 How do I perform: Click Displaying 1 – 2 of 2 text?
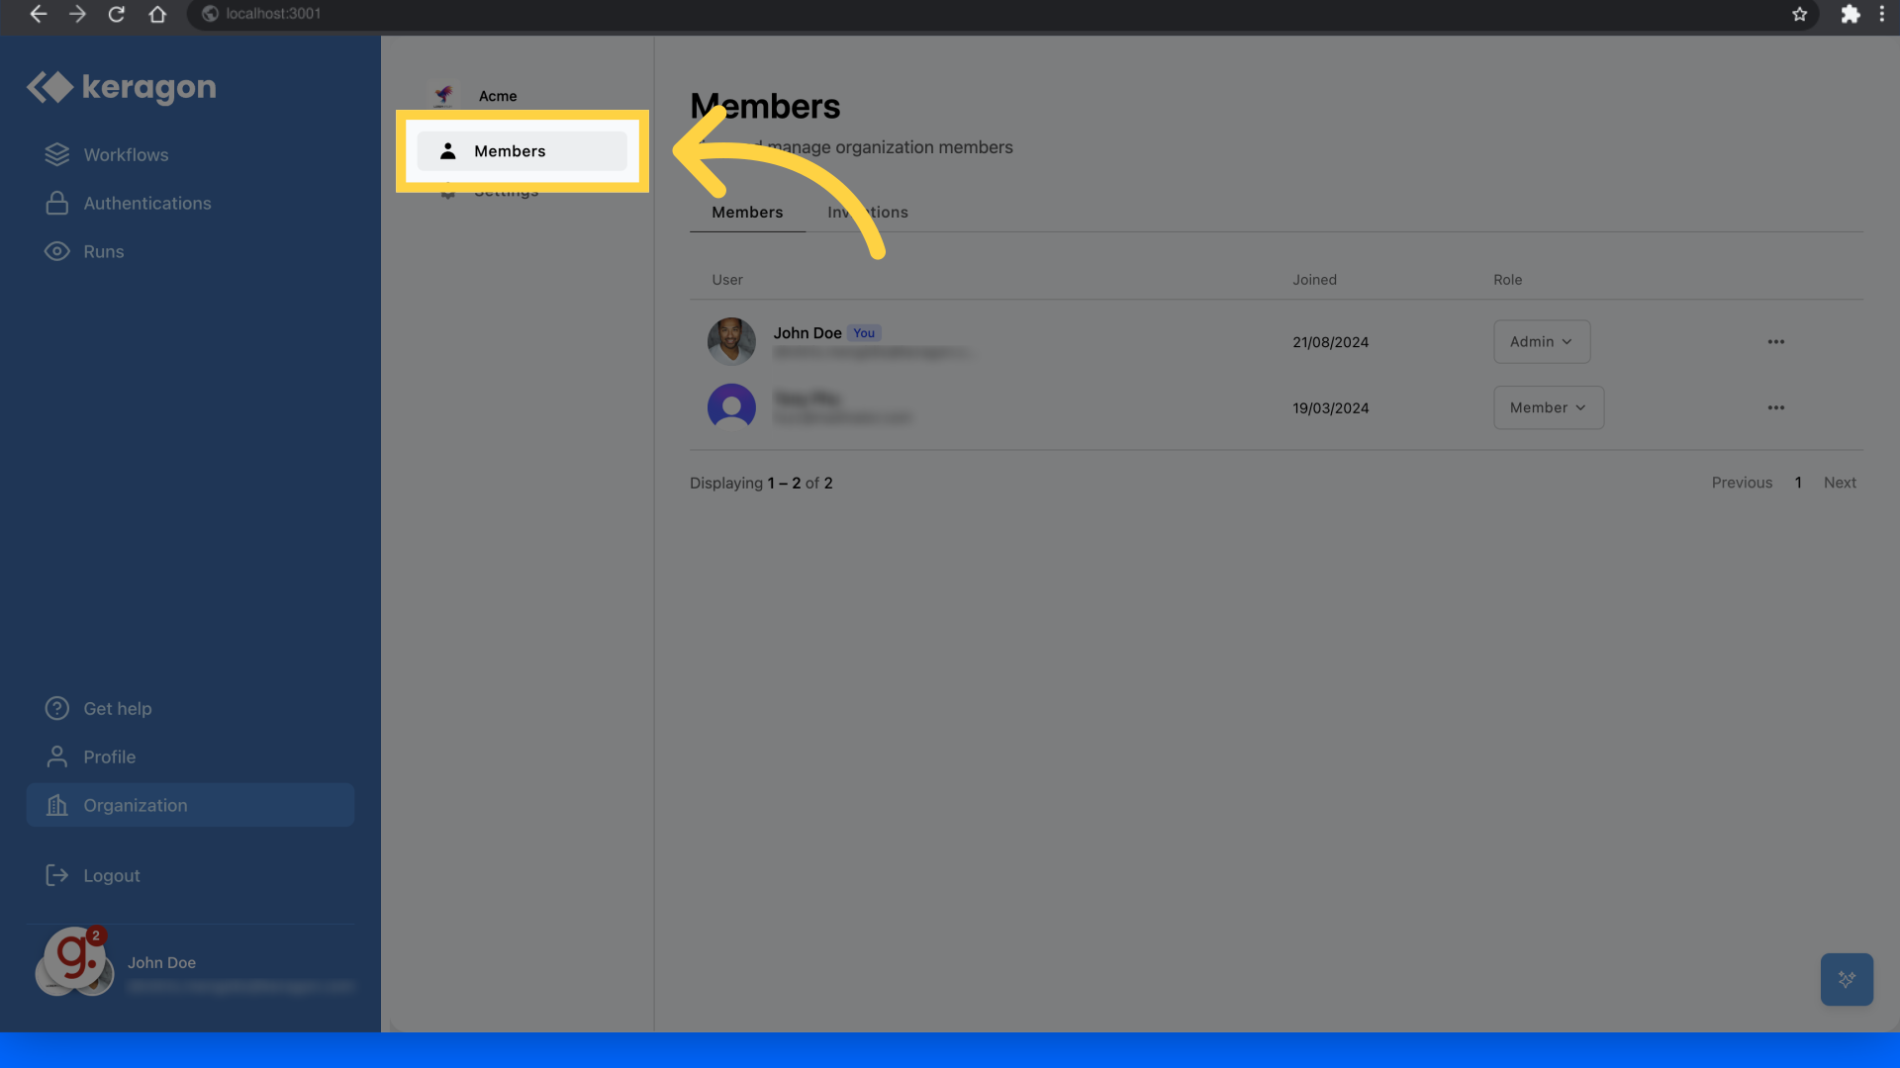[x=761, y=484]
